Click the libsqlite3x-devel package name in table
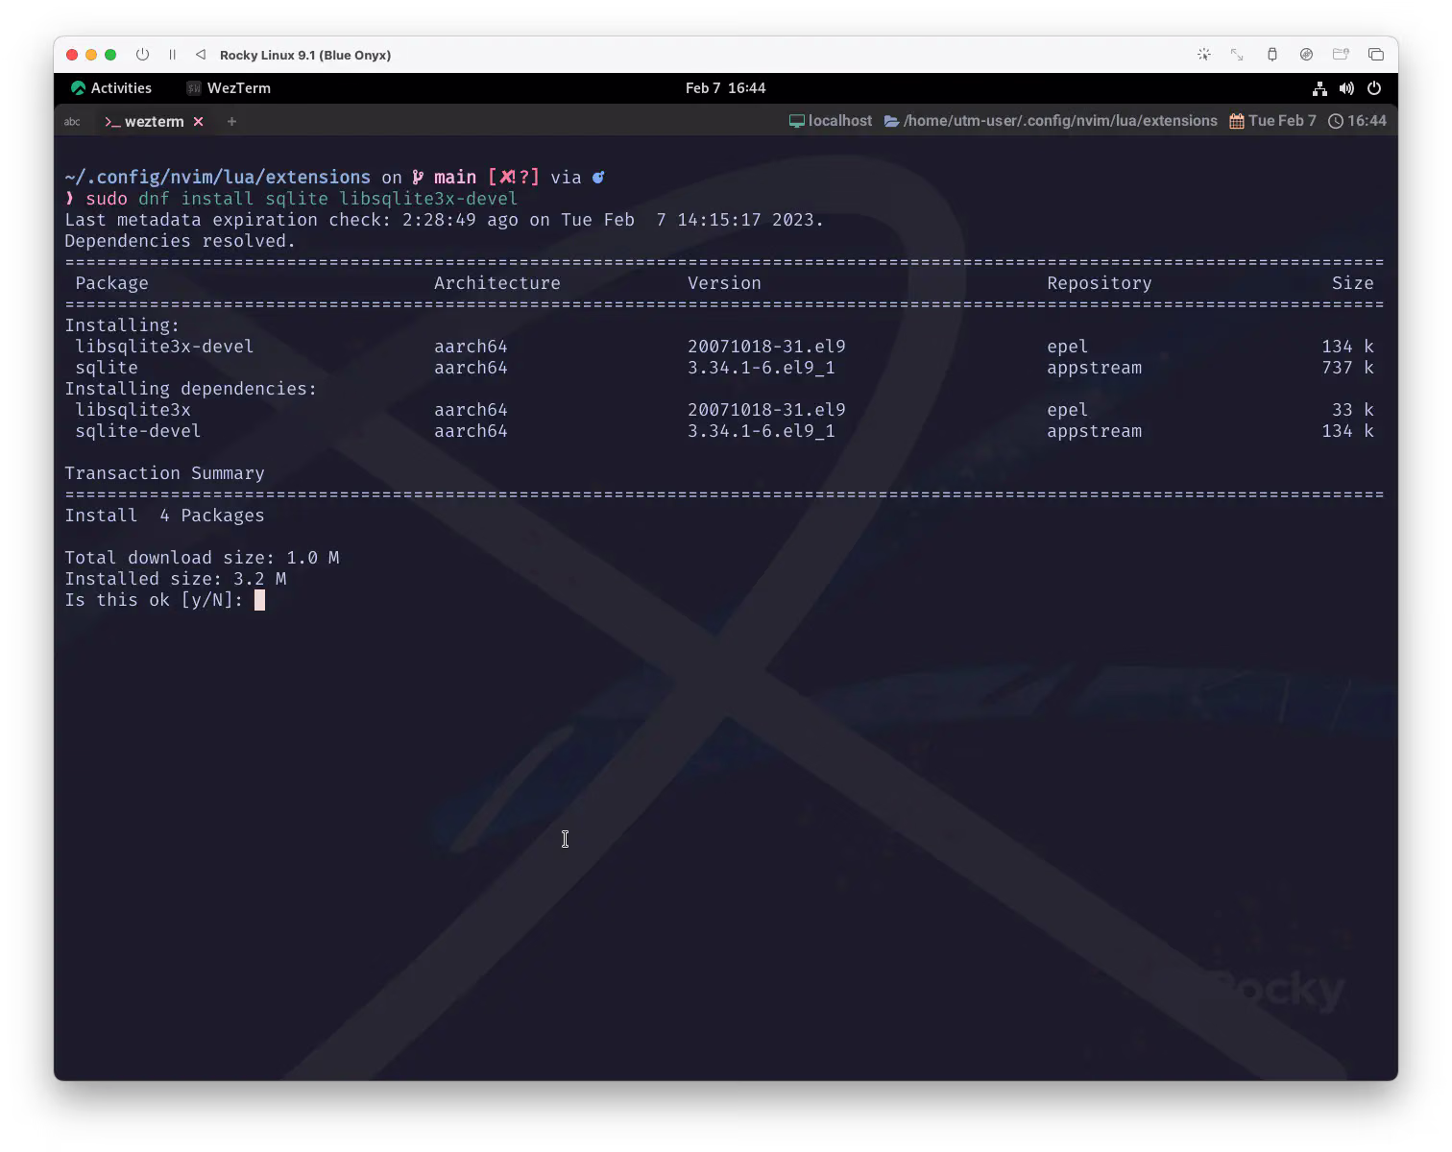The width and height of the screenshot is (1452, 1152). pos(164,347)
